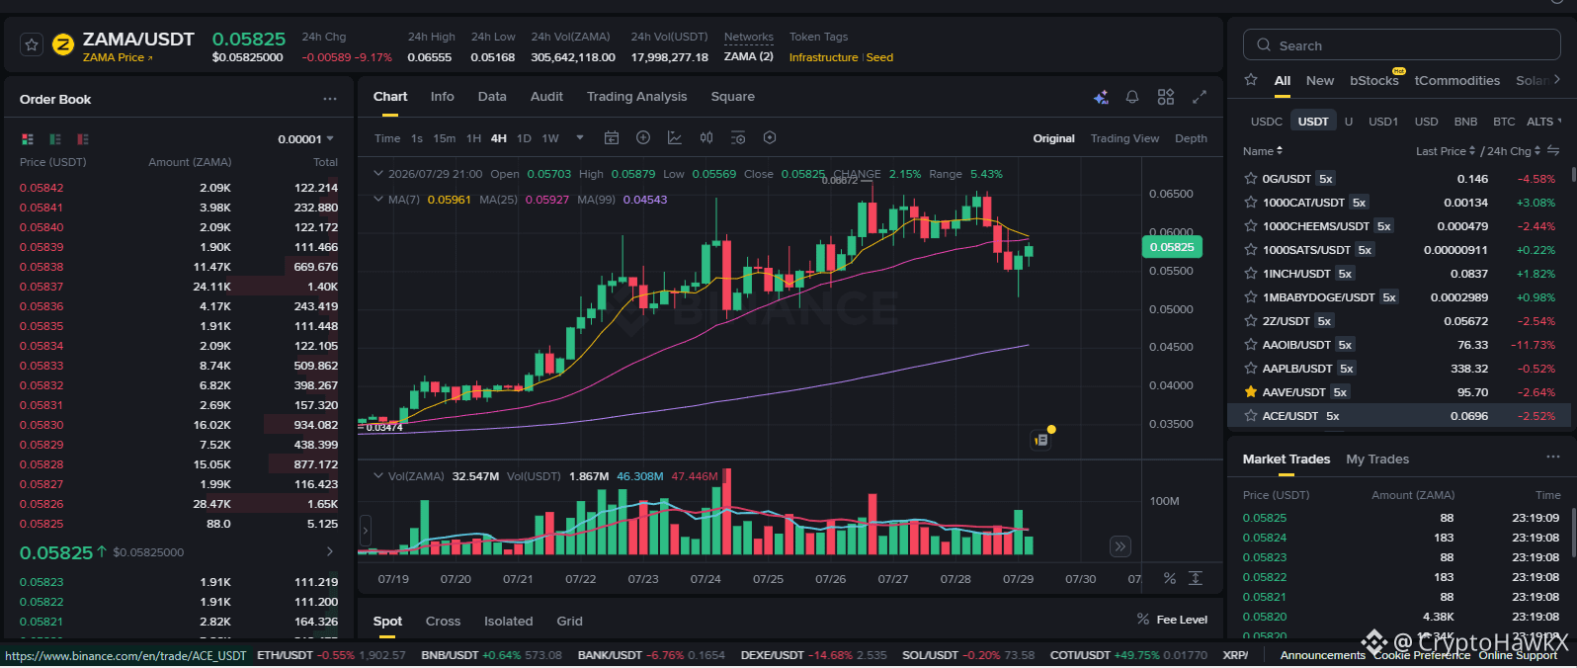Collapse the Vol indicator chevron
The width and height of the screenshot is (1577, 668).
(377, 475)
